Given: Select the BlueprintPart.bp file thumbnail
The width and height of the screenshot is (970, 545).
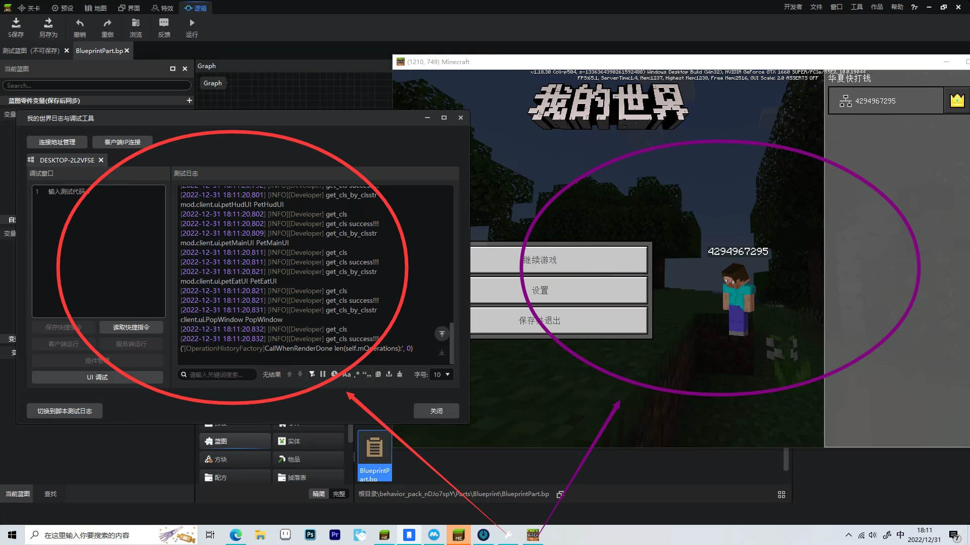Looking at the screenshot, I should pos(374,456).
